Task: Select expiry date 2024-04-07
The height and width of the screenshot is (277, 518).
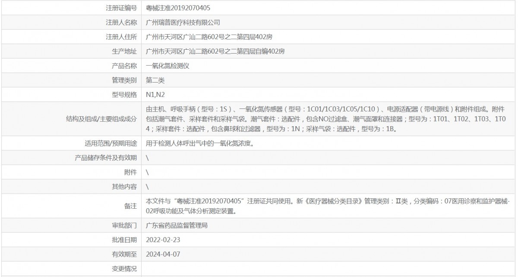Action: pyautogui.click(x=163, y=255)
